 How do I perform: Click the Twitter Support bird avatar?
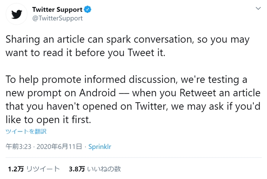[x=16, y=14]
